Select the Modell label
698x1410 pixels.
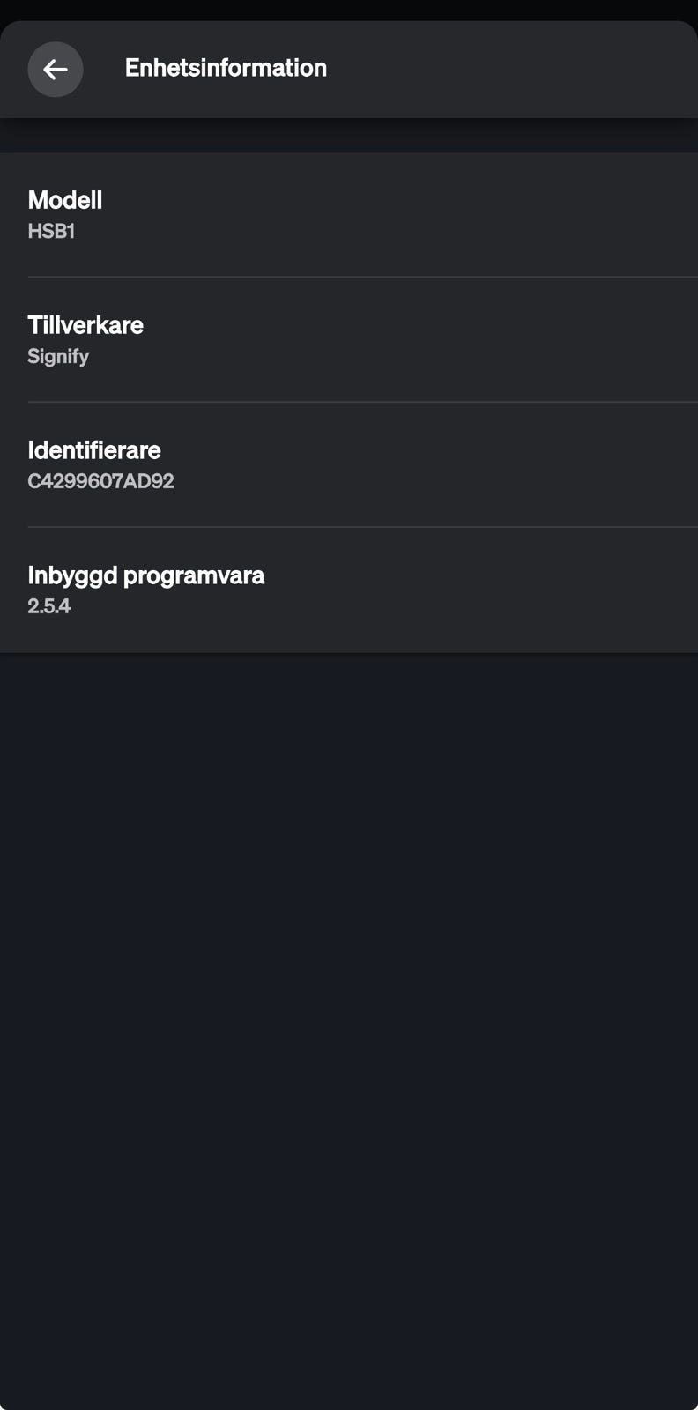coord(65,200)
